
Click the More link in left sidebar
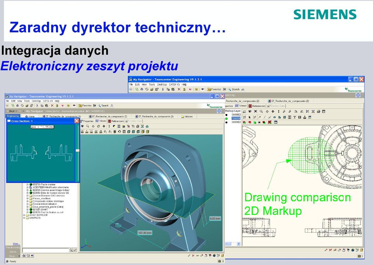pyautogui.click(x=16, y=244)
